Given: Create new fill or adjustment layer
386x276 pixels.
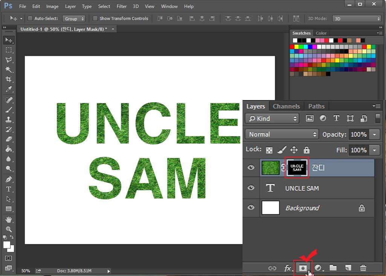Looking at the screenshot, I should [x=319, y=268].
